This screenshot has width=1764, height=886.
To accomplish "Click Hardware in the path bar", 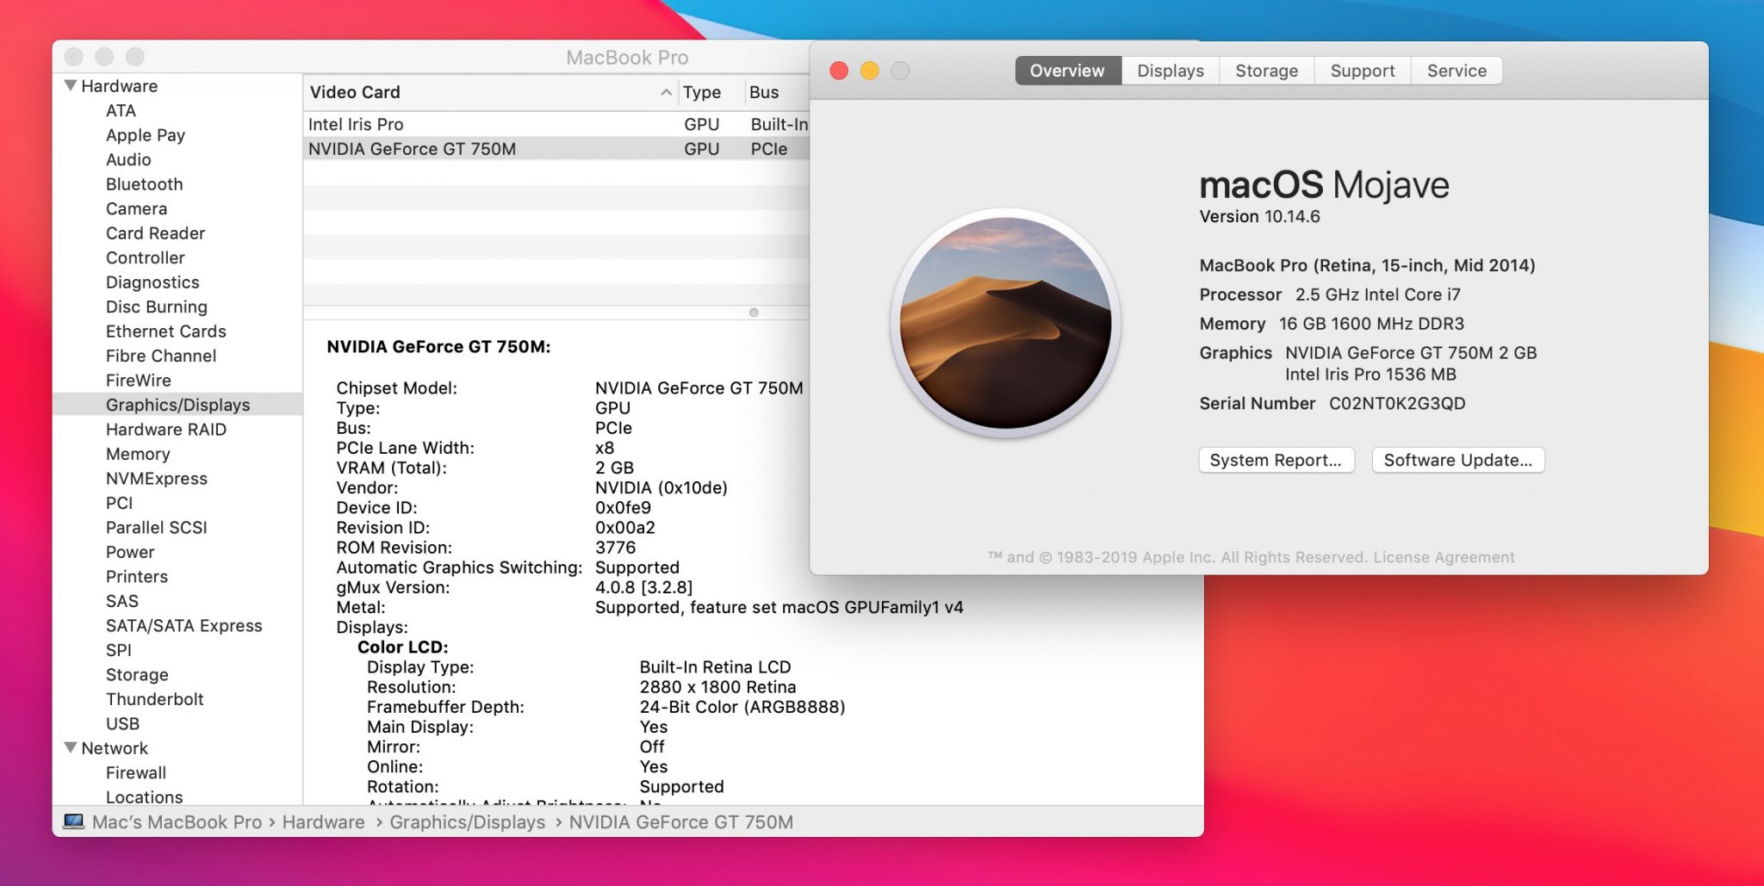I will tap(323, 822).
